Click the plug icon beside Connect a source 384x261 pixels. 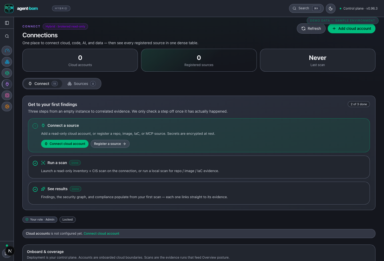43,125
